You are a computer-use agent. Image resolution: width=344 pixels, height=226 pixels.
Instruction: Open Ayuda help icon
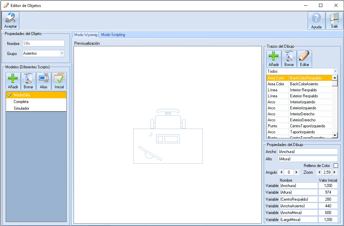pyautogui.click(x=316, y=21)
